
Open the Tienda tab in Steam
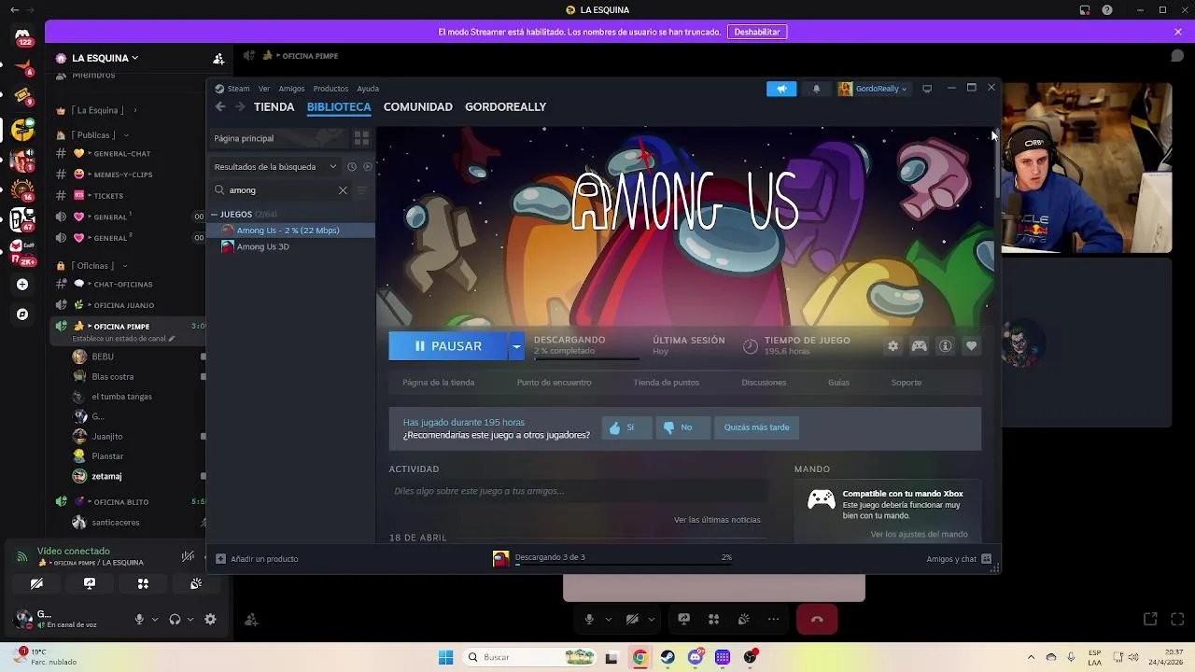[x=274, y=106]
